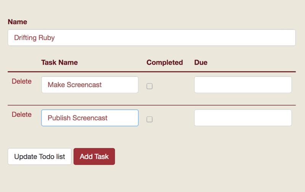Focus the Publish Screencast task name field

90,118
